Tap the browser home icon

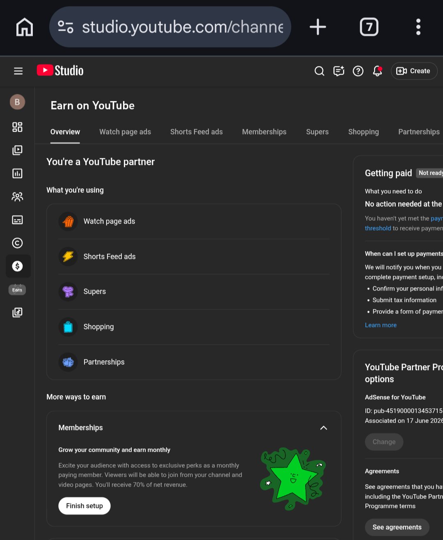point(24,27)
